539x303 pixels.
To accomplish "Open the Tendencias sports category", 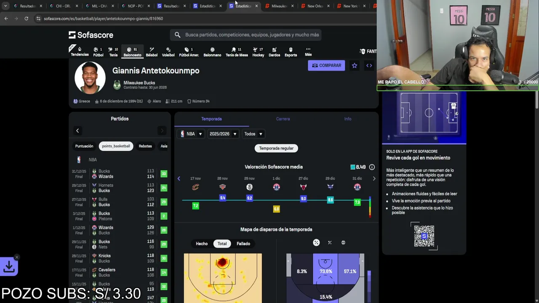I will click(x=80, y=52).
